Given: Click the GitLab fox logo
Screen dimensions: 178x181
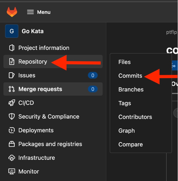Looking at the screenshot, I should point(12,12).
